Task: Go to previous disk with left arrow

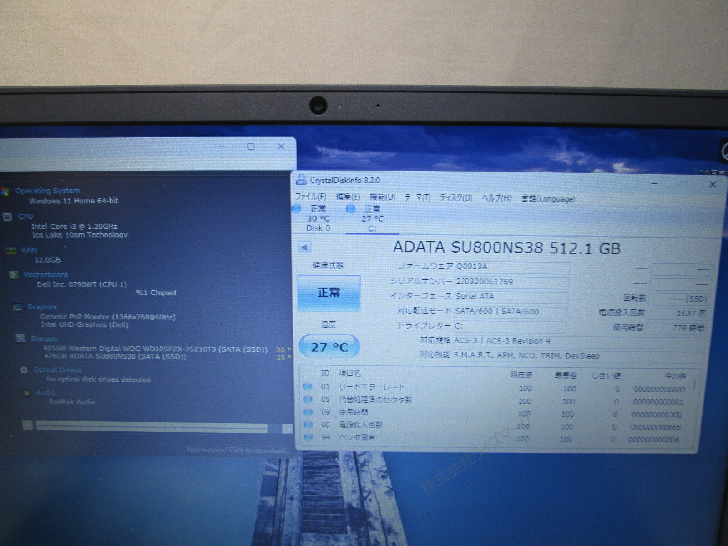Action: pos(304,248)
